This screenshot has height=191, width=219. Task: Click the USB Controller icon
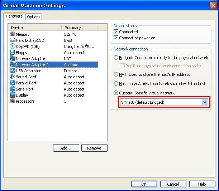click(x=13, y=70)
